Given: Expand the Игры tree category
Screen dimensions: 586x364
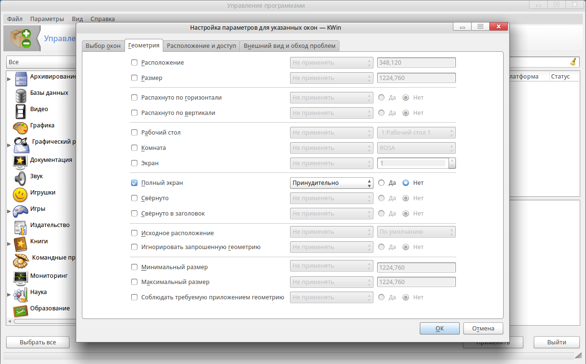Looking at the screenshot, I should click(x=9, y=211).
